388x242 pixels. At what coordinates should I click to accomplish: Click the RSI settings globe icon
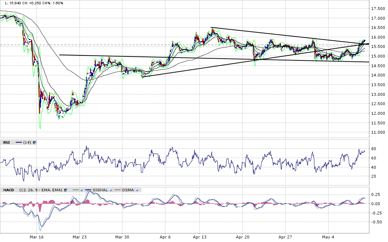pos(34,142)
